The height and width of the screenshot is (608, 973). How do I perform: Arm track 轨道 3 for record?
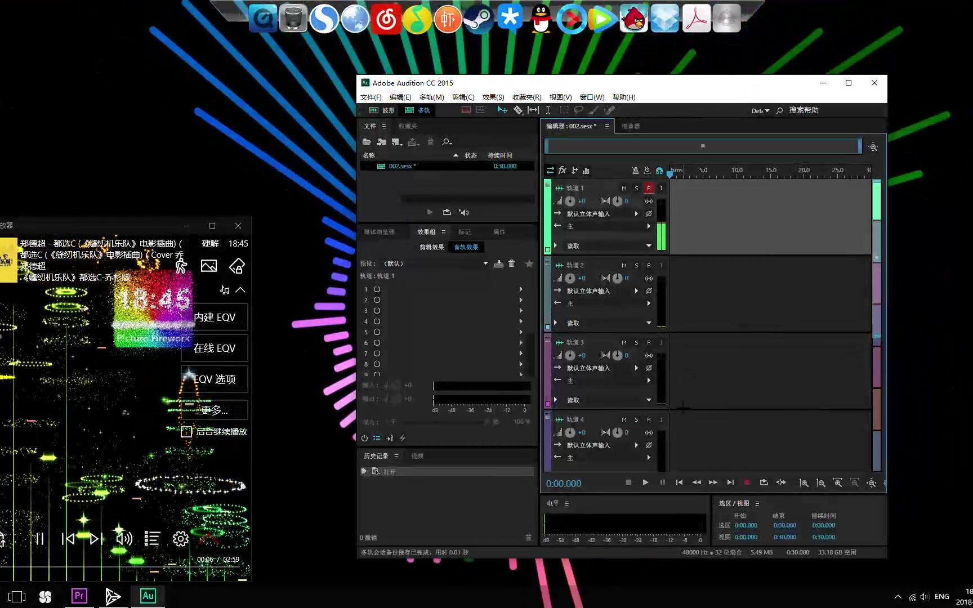[x=649, y=342]
